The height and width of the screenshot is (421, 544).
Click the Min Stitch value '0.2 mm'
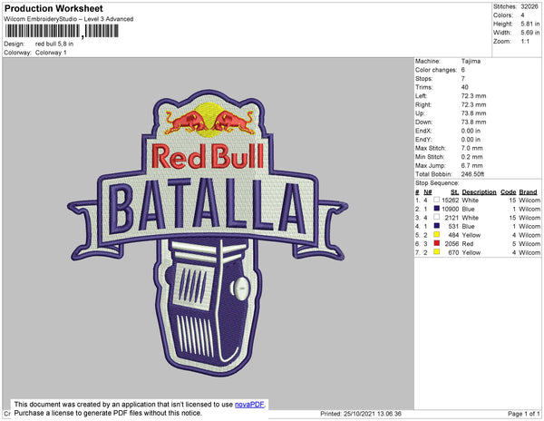tap(471, 157)
